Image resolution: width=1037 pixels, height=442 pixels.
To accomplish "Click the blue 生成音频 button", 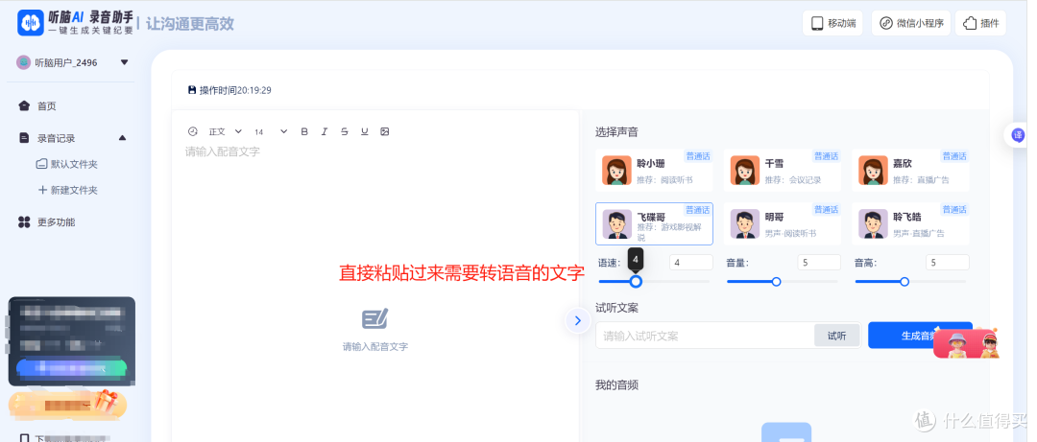I will [920, 335].
